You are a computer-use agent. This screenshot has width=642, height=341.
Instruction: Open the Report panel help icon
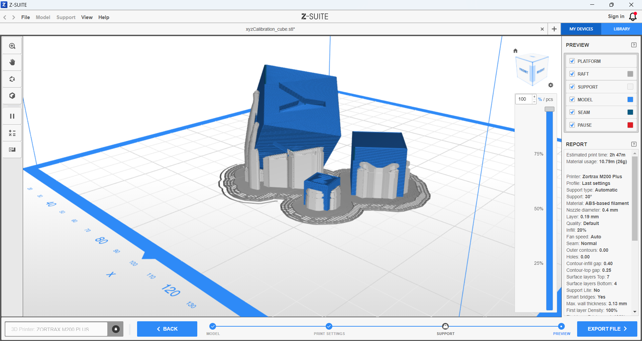(634, 144)
